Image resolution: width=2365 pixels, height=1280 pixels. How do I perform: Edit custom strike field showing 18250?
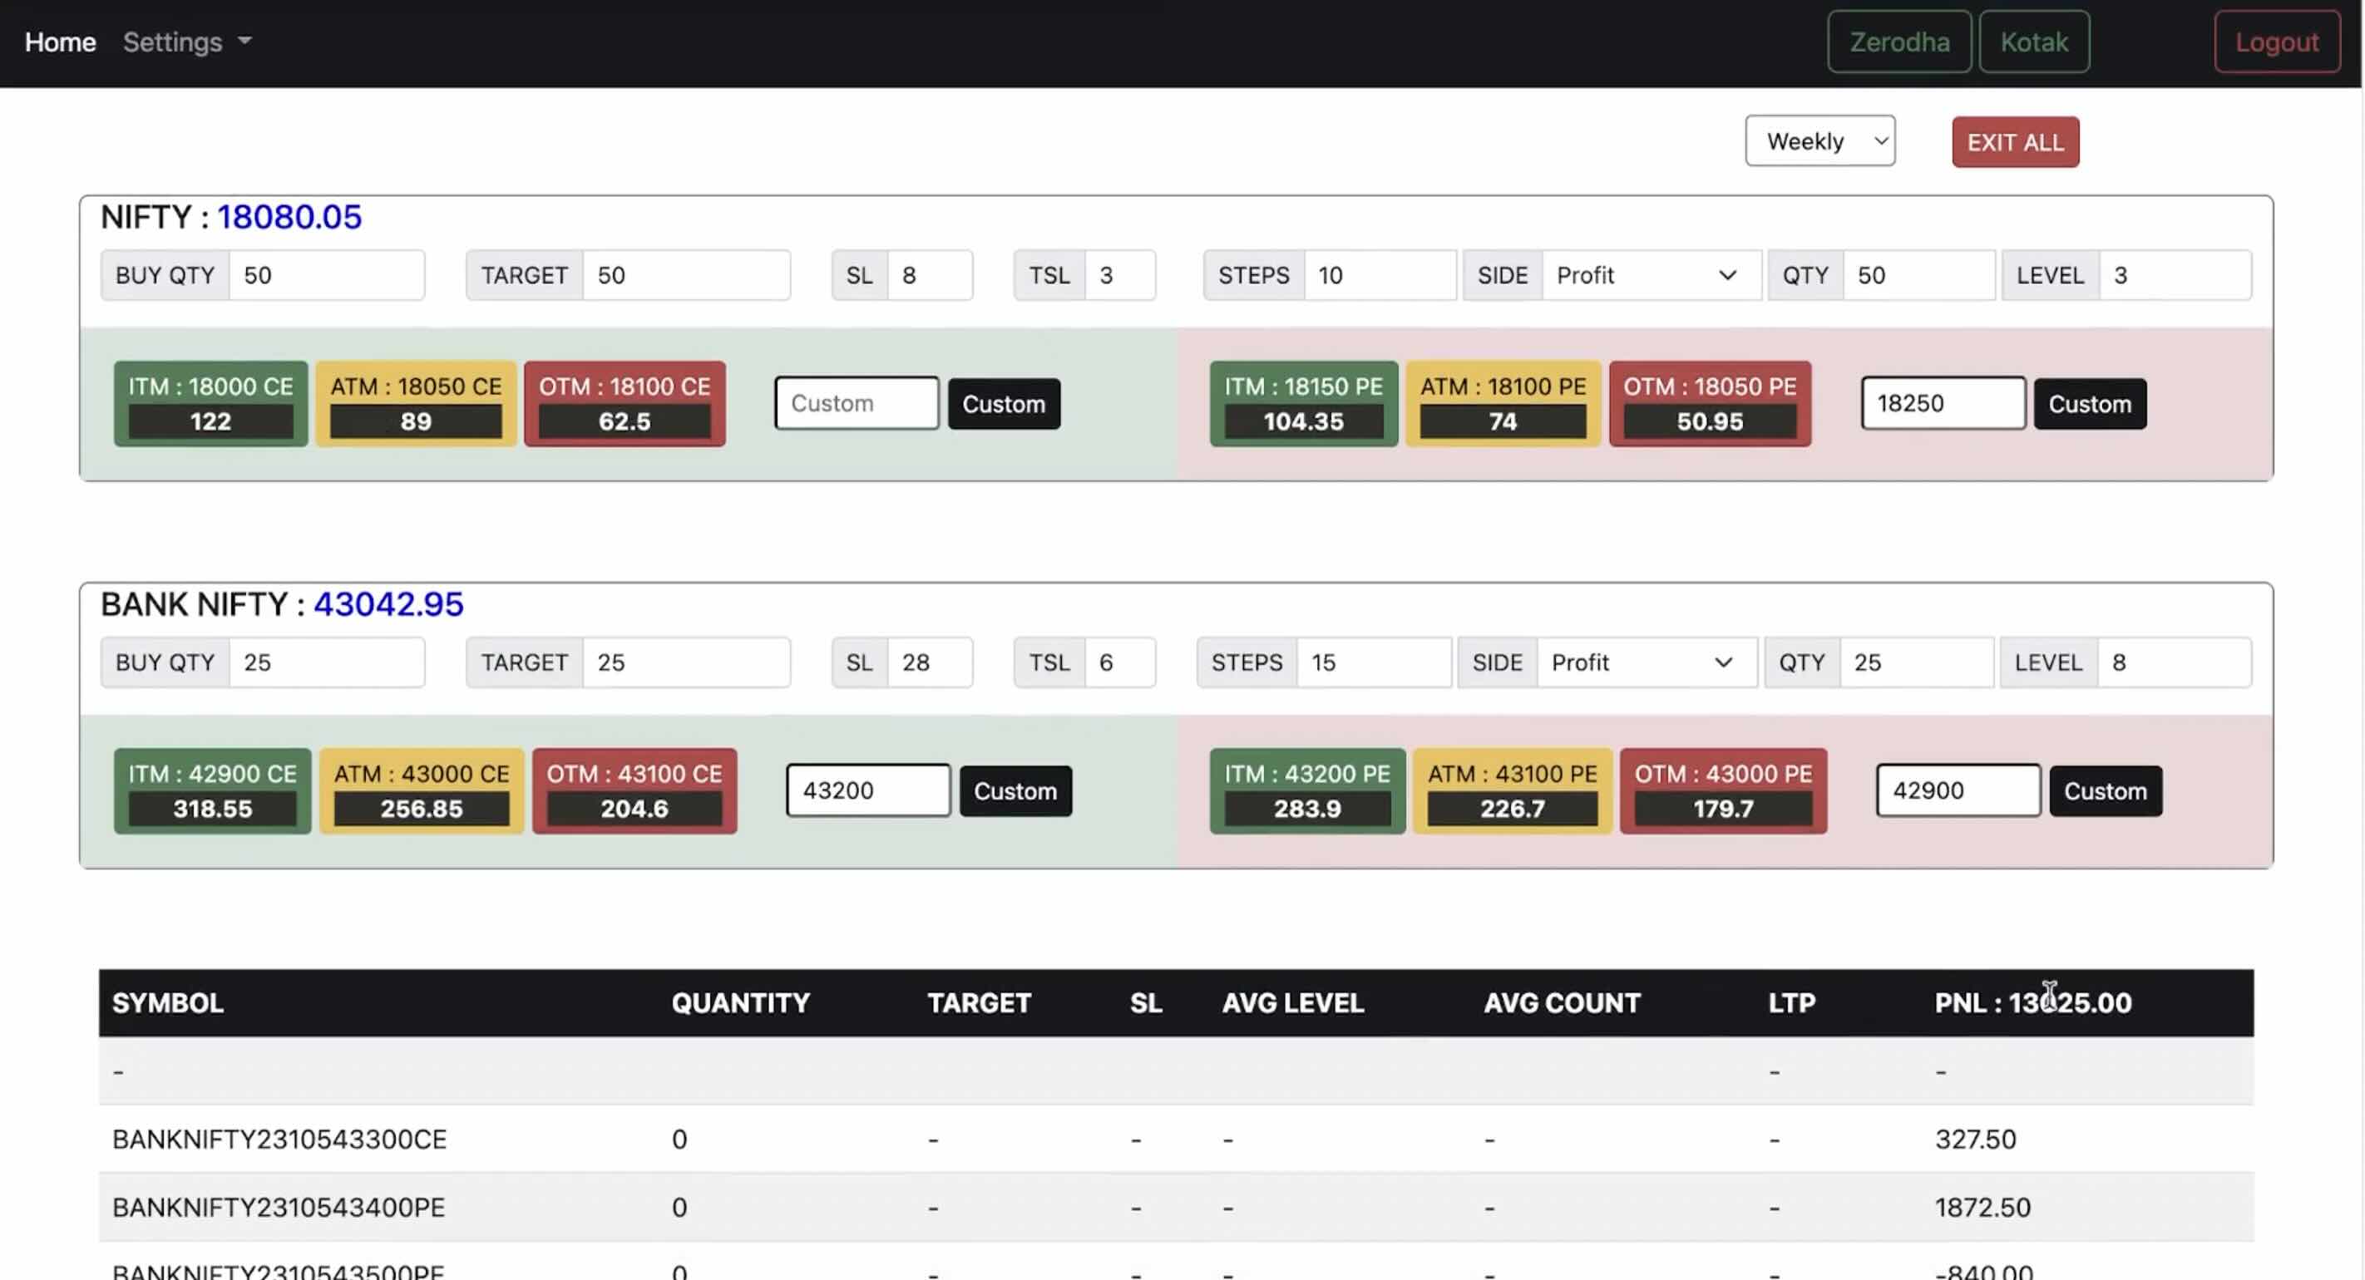[1943, 403]
